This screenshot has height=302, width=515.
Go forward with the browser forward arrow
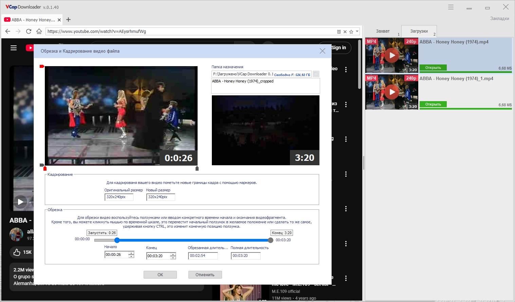tap(18, 31)
